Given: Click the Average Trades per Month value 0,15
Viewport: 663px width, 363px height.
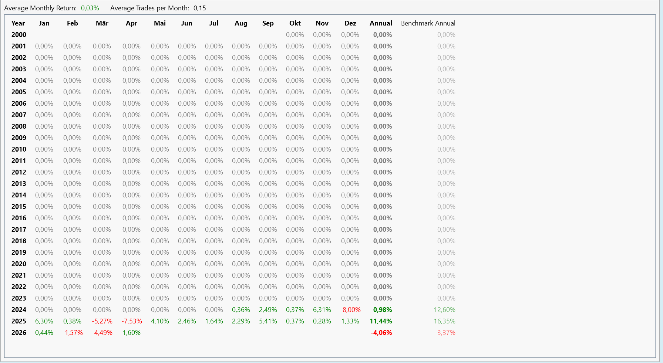Looking at the screenshot, I should [199, 8].
